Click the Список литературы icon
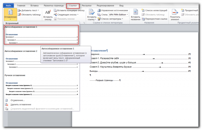 click(x=99, y=19)
